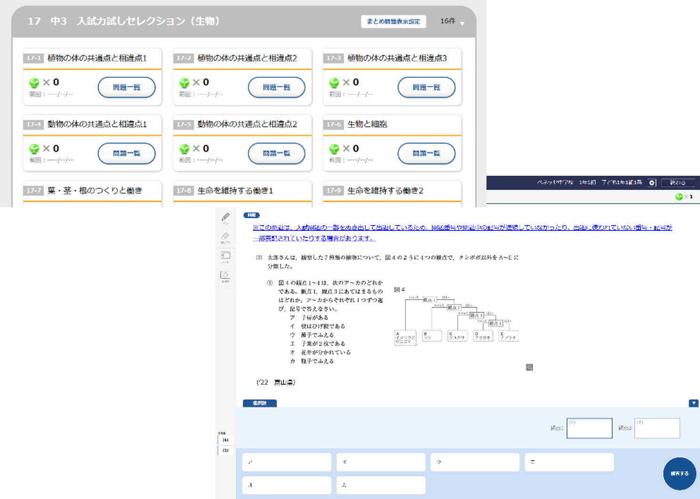This screenshot has width=700, height=499.
Task: Select the 選択肢 tab
Action: coord(260,403)
